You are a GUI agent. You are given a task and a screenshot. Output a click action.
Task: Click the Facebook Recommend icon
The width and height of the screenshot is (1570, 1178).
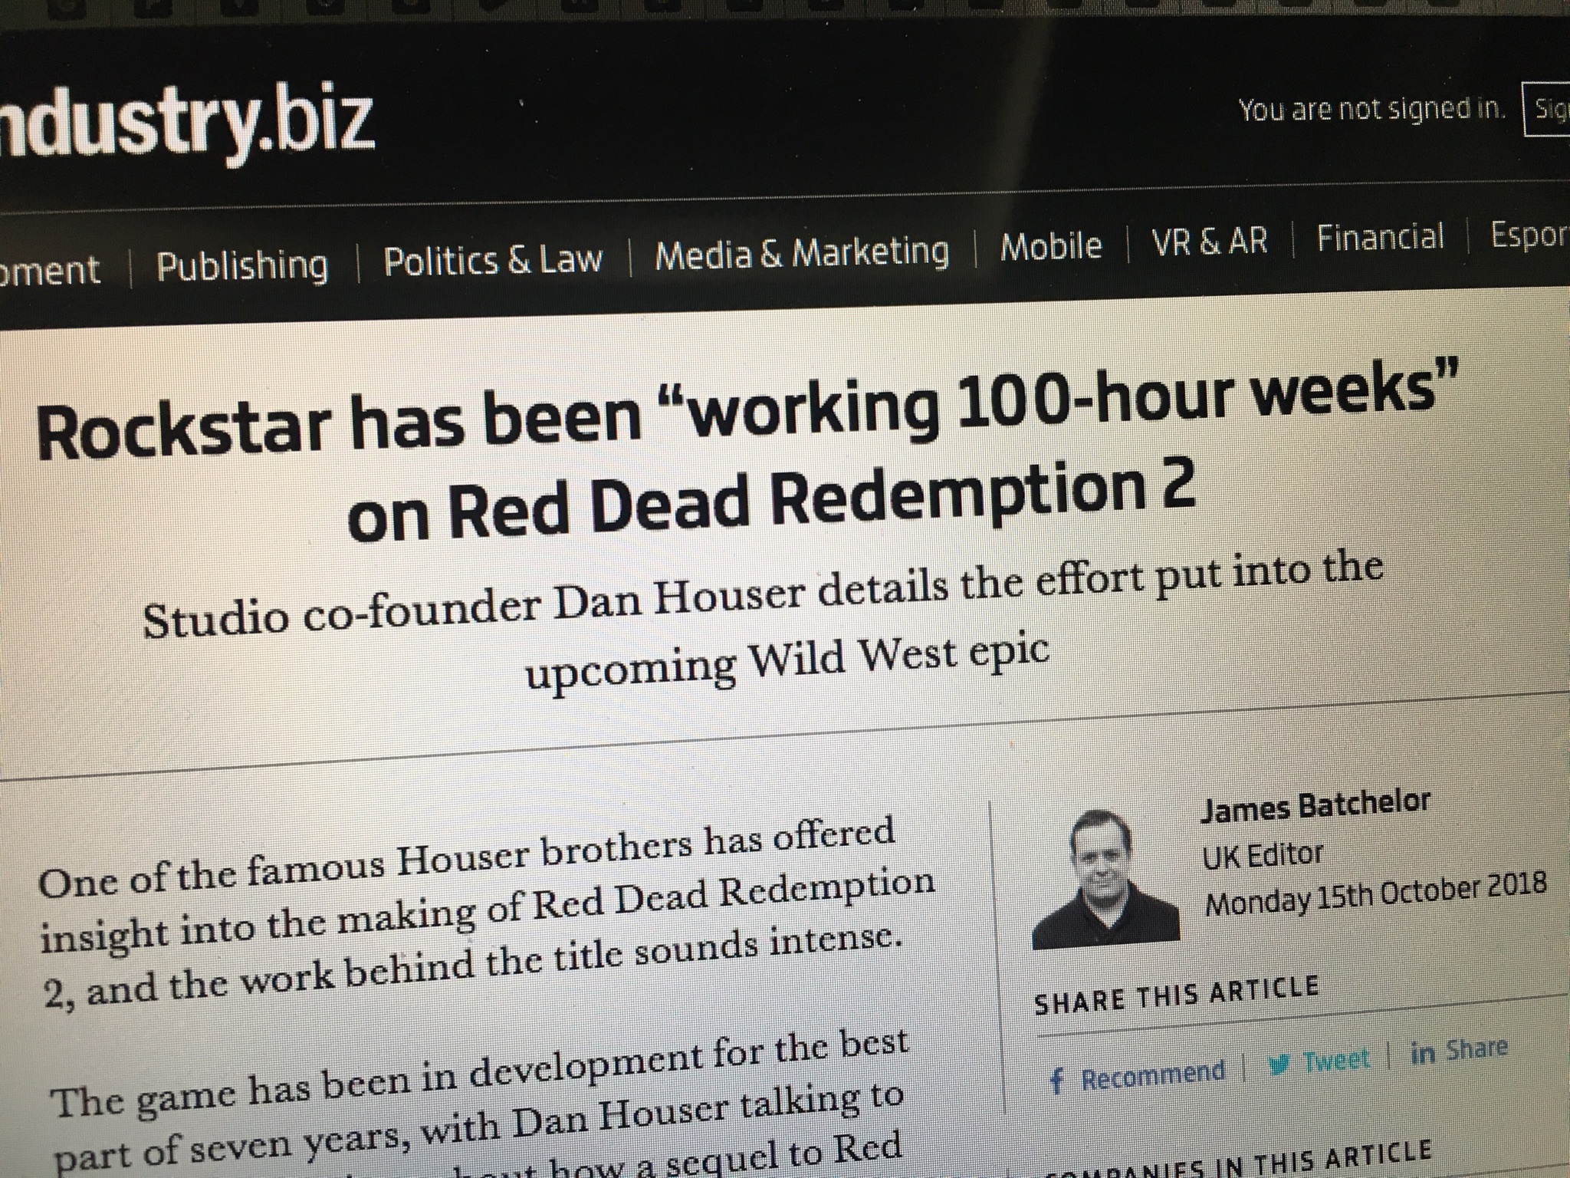1057,1082
